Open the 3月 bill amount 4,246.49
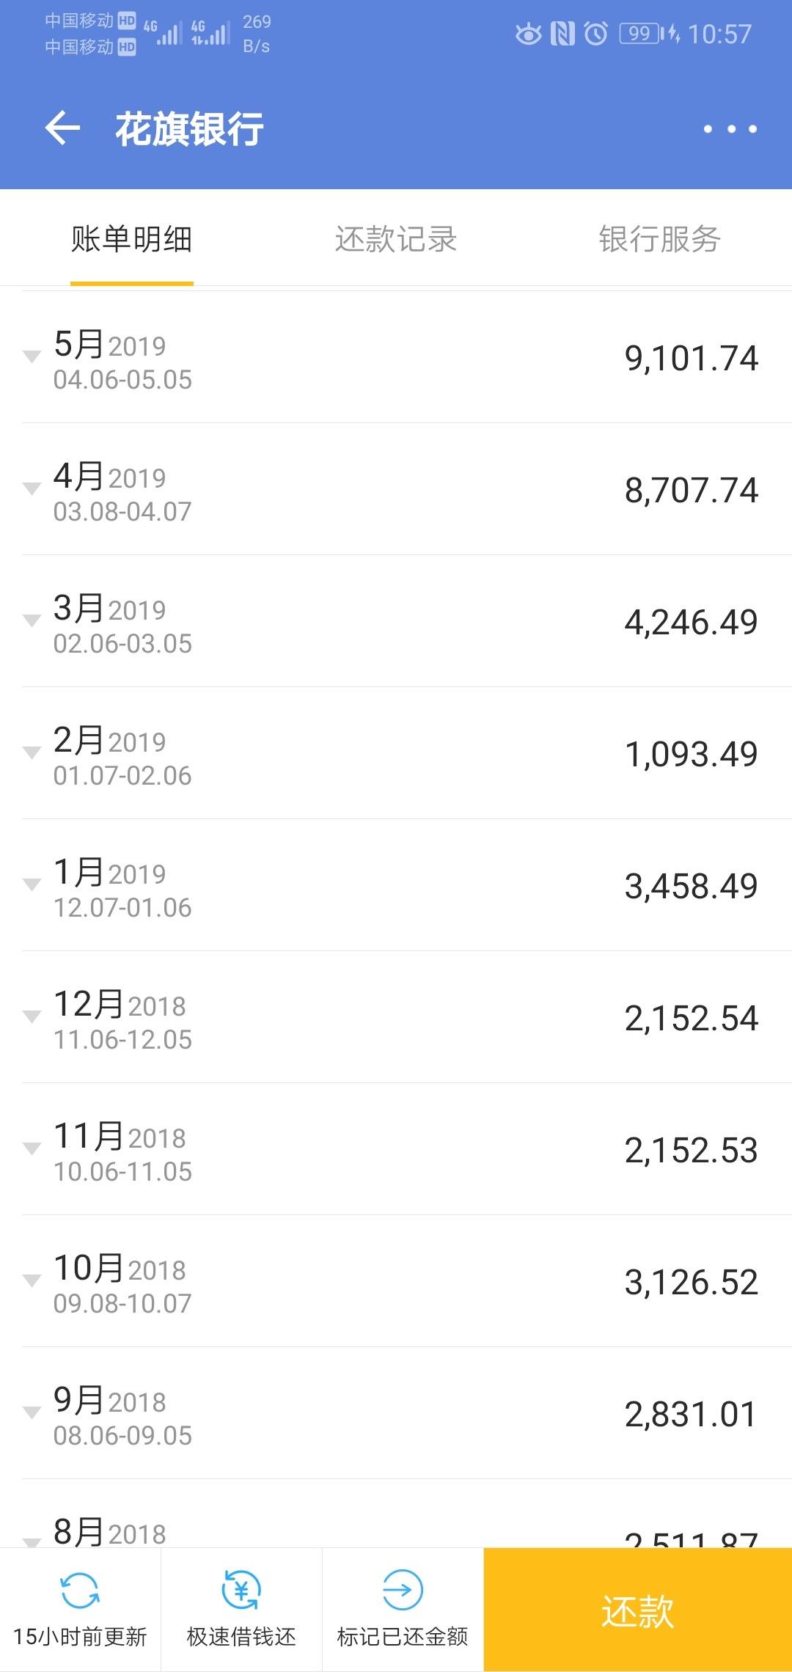Viewport: 792px width, 1672px height. pos(691,623)
